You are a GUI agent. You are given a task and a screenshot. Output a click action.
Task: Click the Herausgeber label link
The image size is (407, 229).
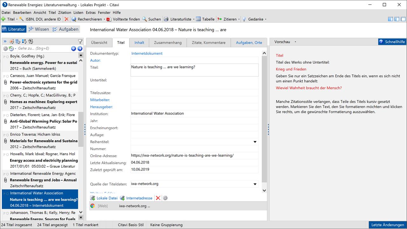(x=101, y=107)
